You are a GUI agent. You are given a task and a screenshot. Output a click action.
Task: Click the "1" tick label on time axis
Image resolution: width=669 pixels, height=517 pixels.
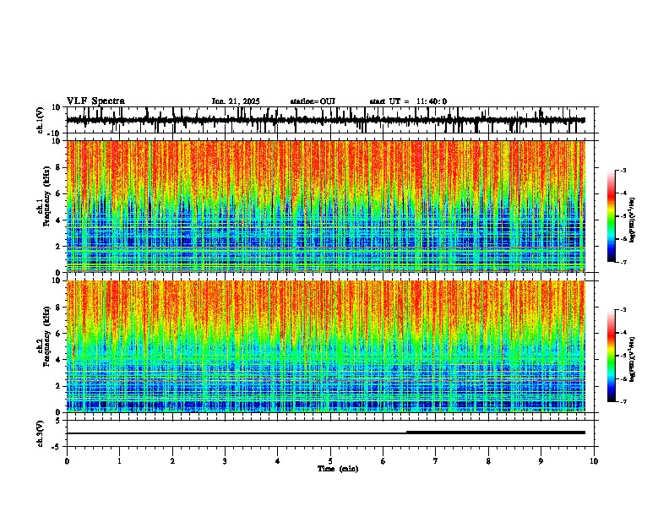[x=119, y=461]
